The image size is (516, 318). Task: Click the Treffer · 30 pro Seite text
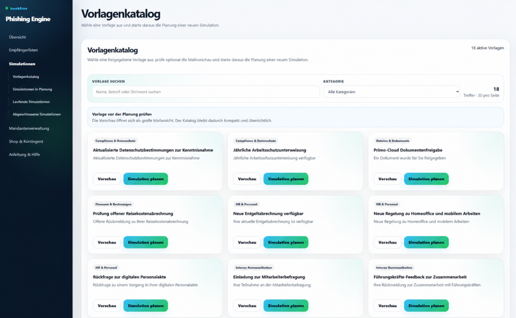(x=481, y=95)
